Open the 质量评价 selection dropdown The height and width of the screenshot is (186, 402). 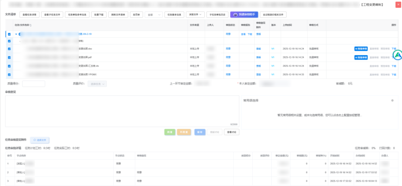point(98,84)
